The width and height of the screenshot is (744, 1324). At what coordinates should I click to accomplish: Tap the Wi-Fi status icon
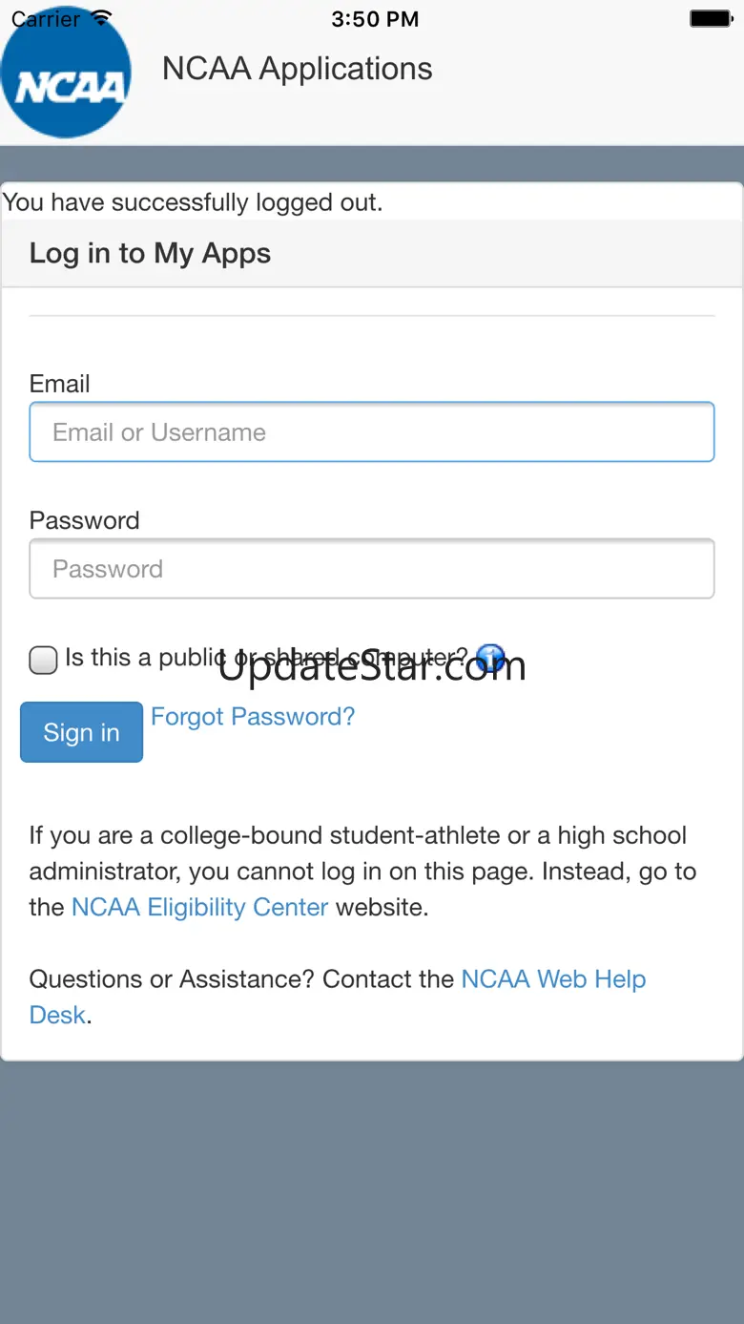coord(101,19)
